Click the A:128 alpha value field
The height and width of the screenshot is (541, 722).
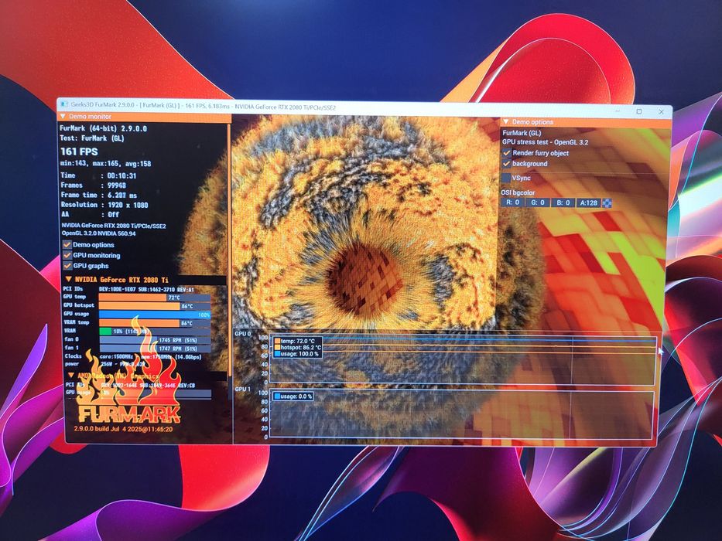click(x=588, y=202)
